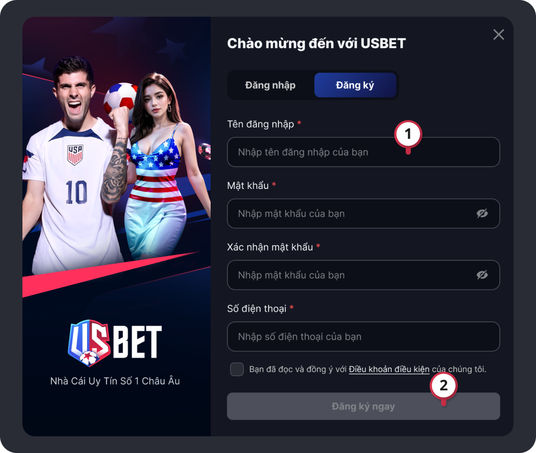Click the Nhà Cái Uy Tín tagline

click(115, 381)
